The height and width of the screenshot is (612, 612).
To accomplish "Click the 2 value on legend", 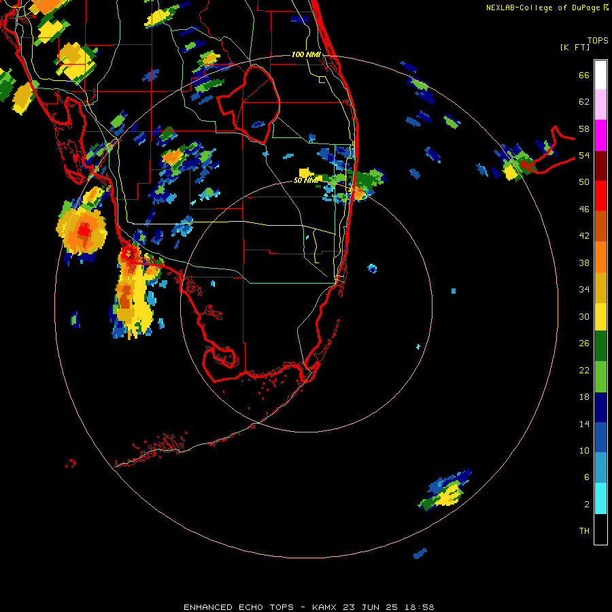I will 587,504.
